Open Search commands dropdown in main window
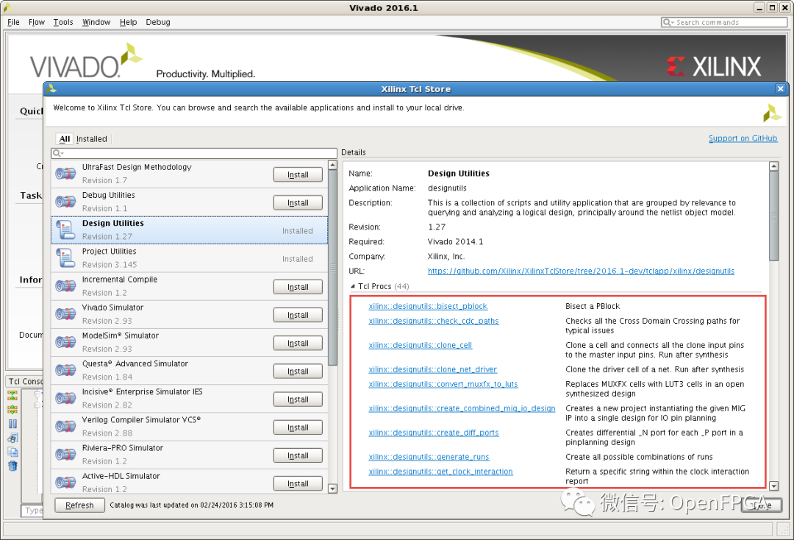Screen dimensions: 794x540 [673, 23]
